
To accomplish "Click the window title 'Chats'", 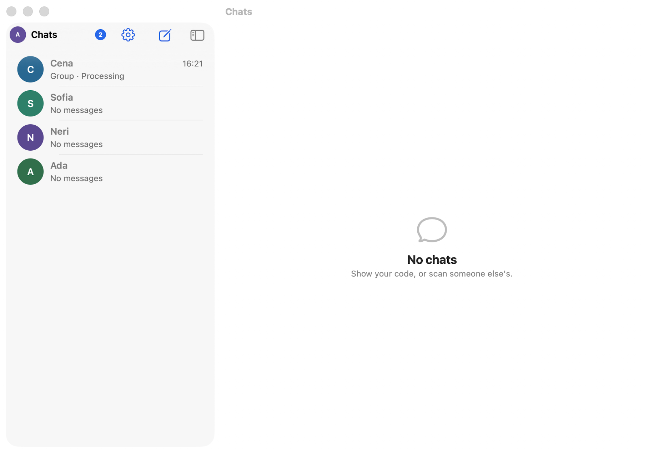I will point(238,11).
